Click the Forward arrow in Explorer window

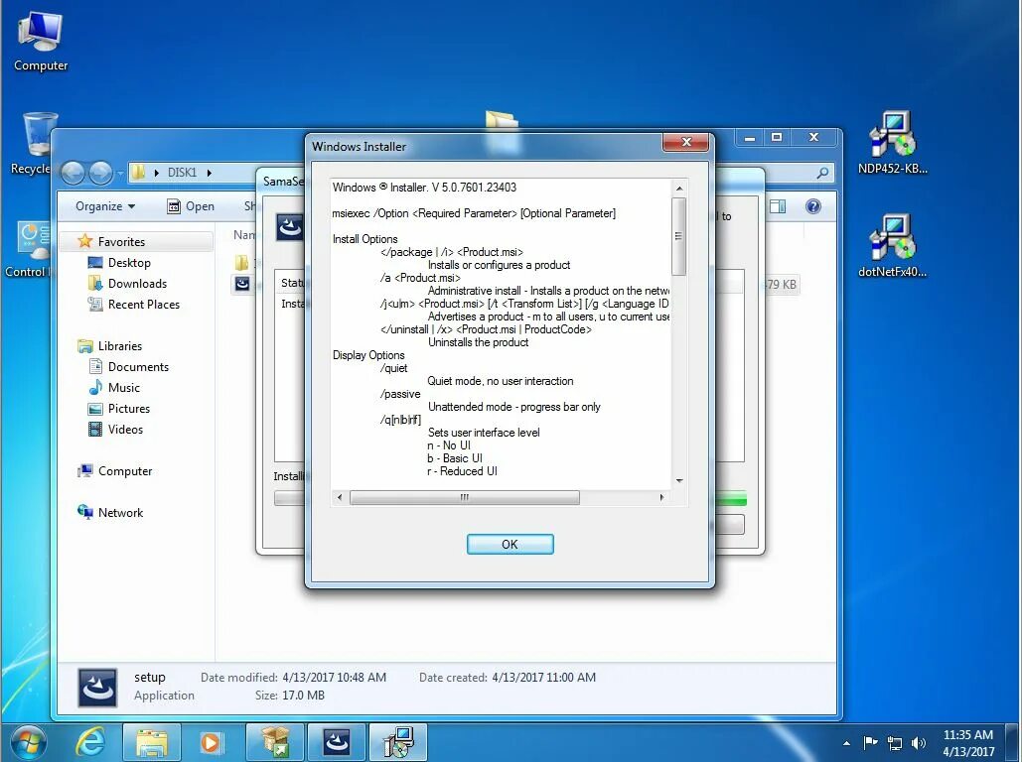(100, 173)
